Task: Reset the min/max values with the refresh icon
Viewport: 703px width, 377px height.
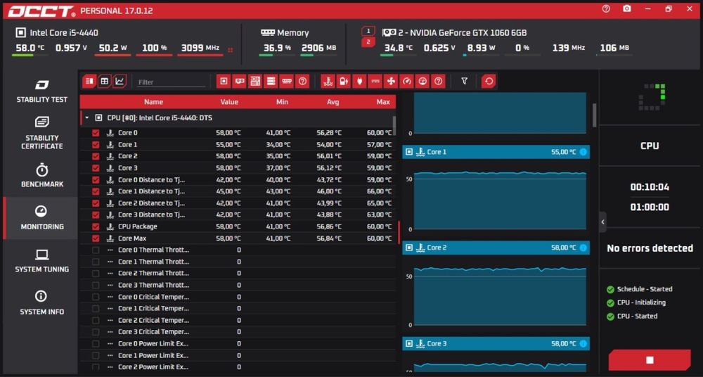Action: click(489, 81)
